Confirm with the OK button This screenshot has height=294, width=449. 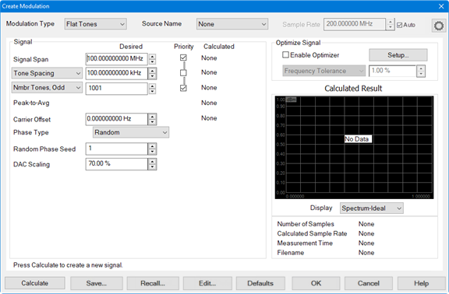316,283
